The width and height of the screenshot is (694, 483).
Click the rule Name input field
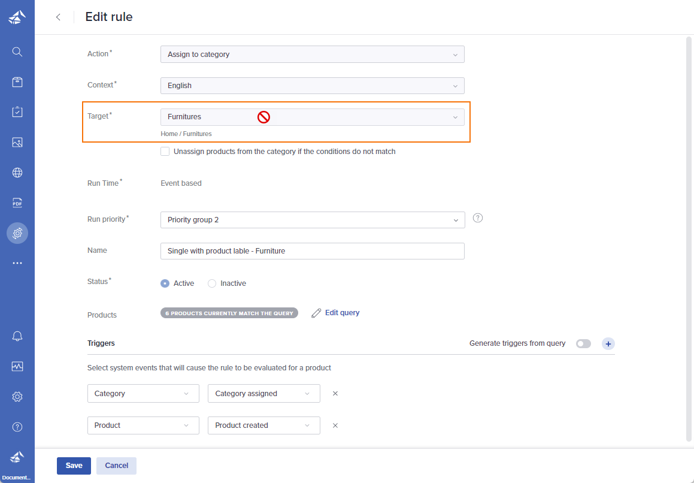coord(311,250)
